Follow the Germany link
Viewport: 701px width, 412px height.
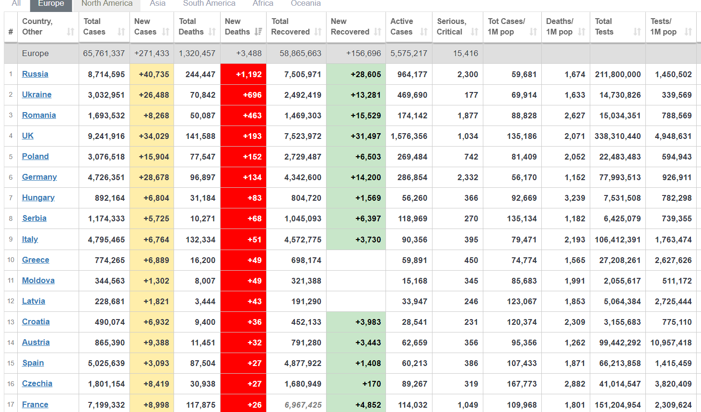tap(39, 177)
